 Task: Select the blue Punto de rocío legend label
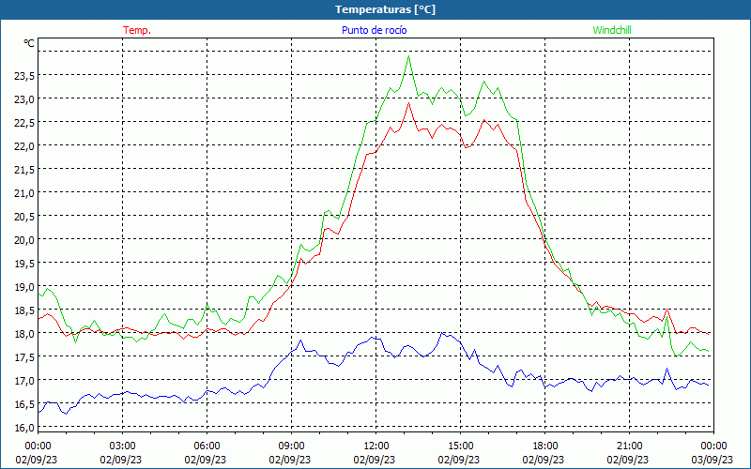374,30
